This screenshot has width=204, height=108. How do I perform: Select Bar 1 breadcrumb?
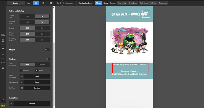tap(59, 3)
